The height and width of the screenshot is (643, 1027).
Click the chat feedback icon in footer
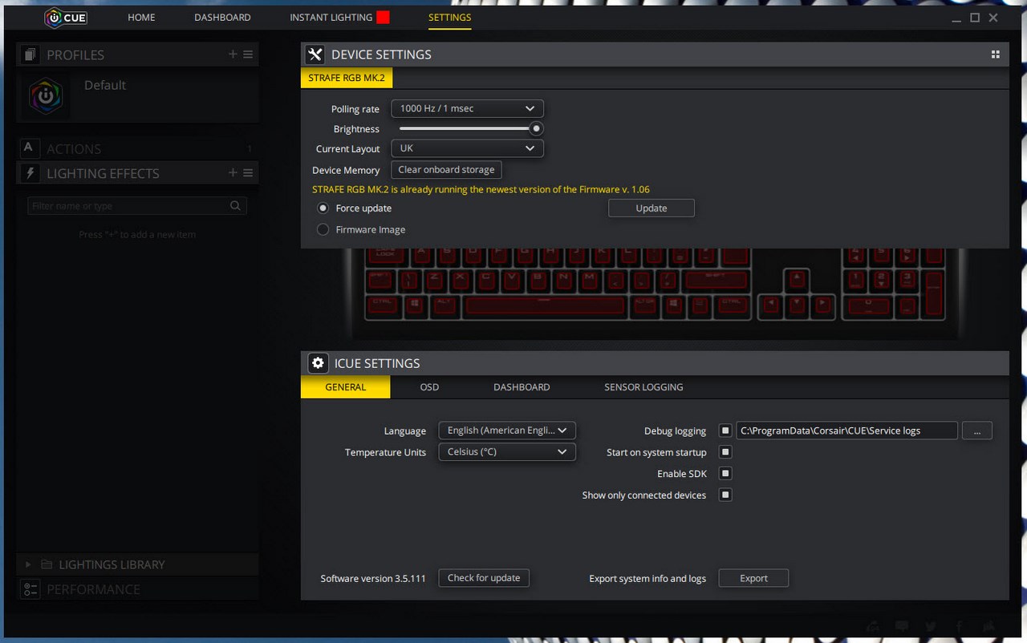(x=901, y=626)
